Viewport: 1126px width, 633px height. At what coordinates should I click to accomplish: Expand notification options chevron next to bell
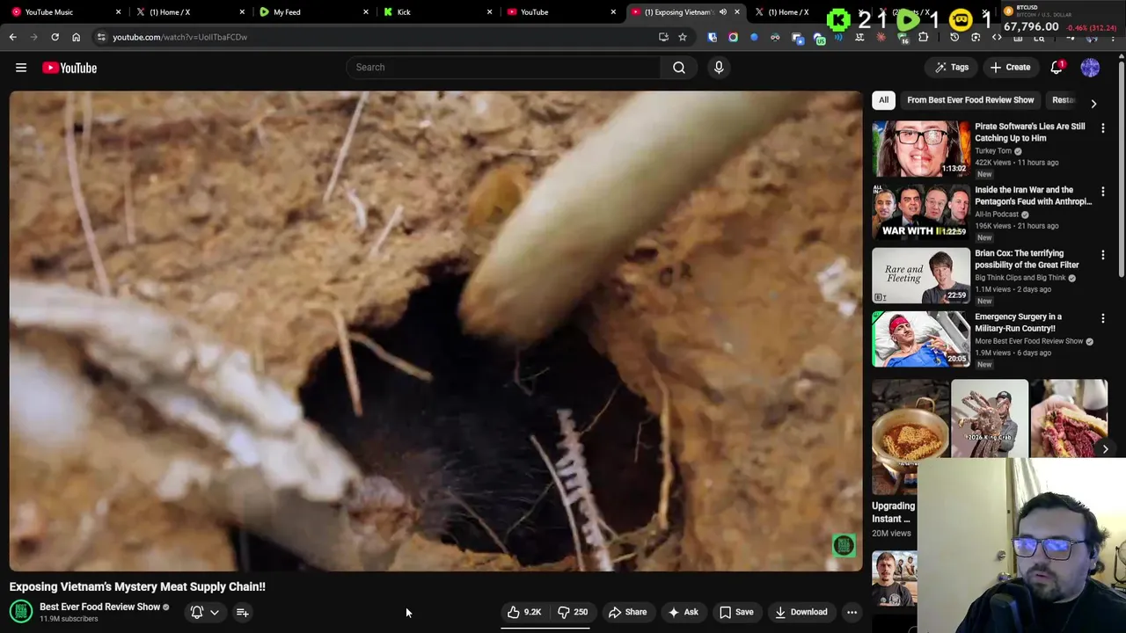click(214, 613)
